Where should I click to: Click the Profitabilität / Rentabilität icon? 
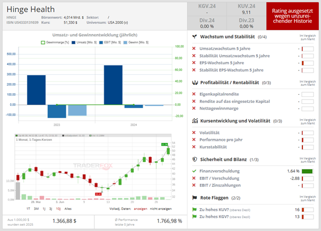coord(195,83)
